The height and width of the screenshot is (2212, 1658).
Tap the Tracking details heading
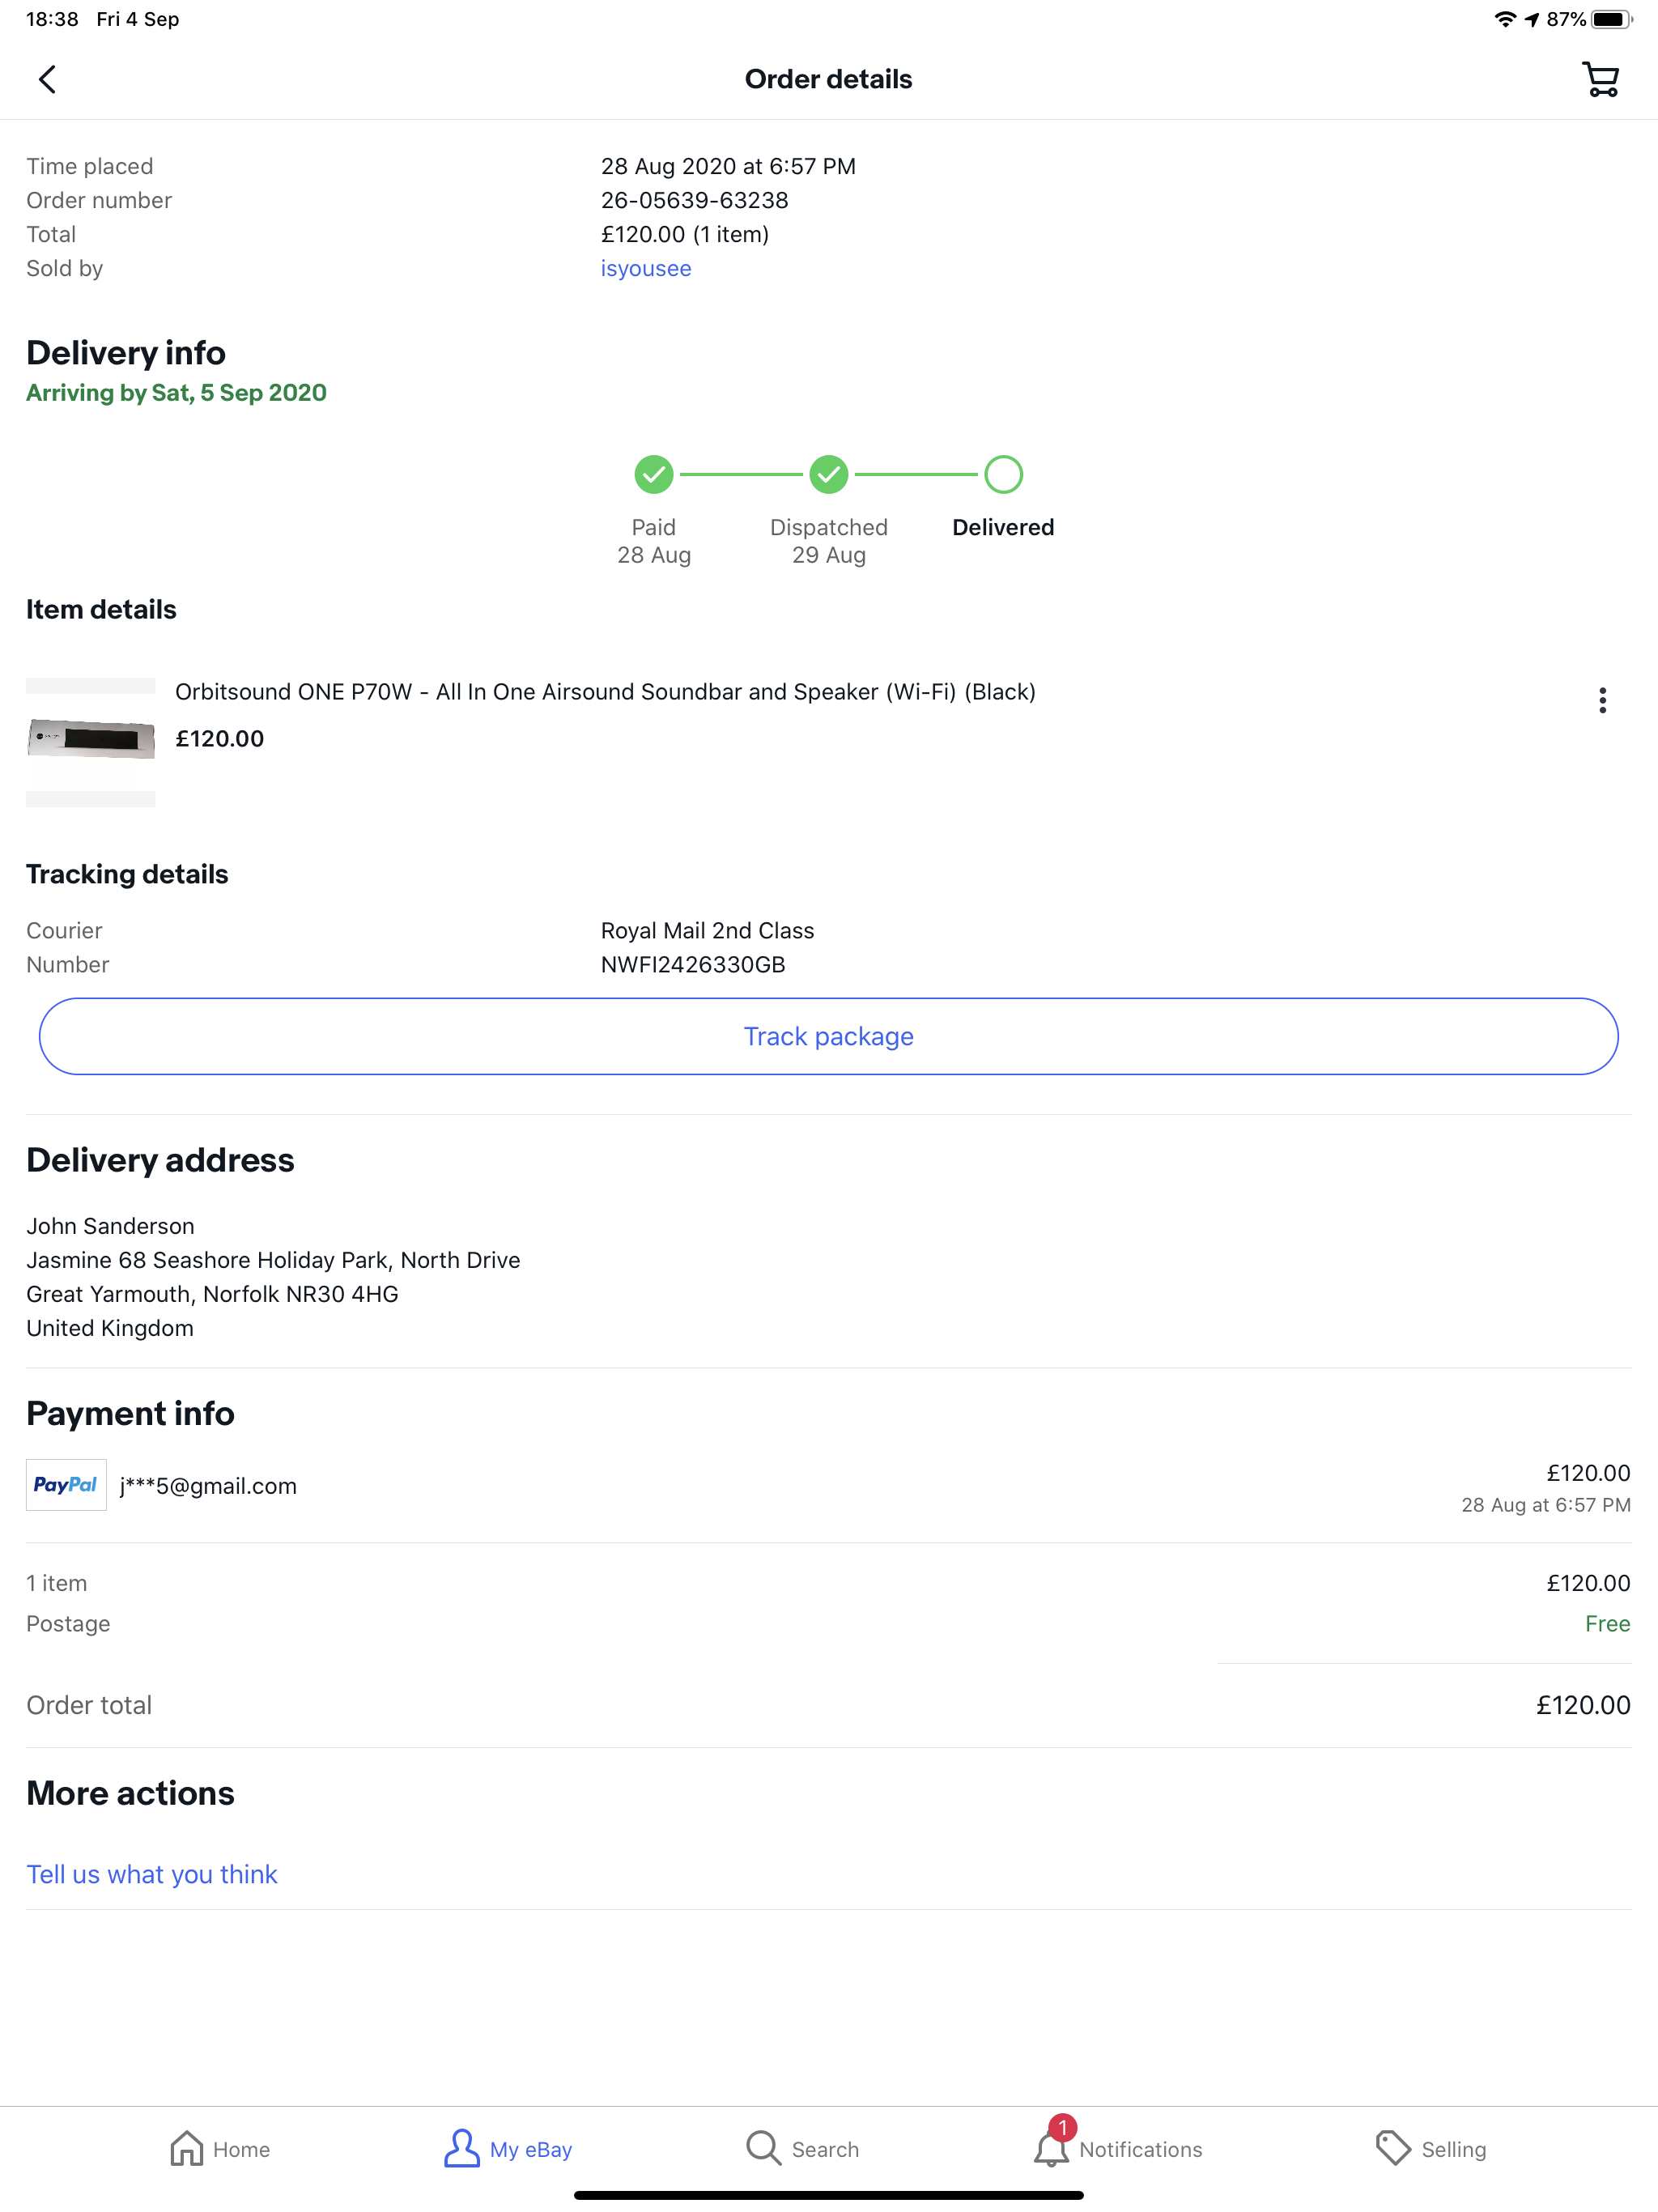click(x=127, y=874)
